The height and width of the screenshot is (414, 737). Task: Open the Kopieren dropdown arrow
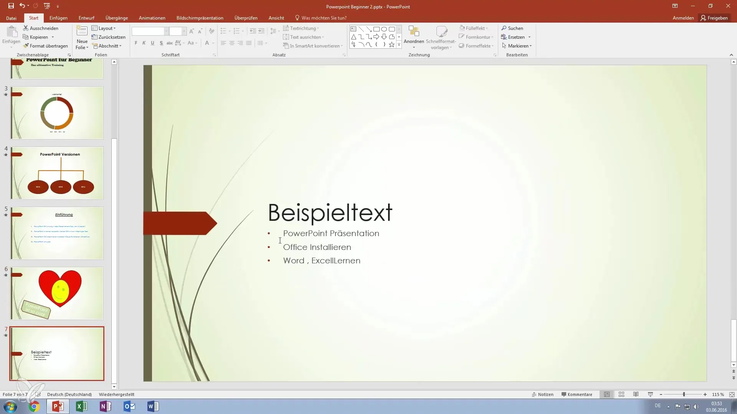[53, 37]
